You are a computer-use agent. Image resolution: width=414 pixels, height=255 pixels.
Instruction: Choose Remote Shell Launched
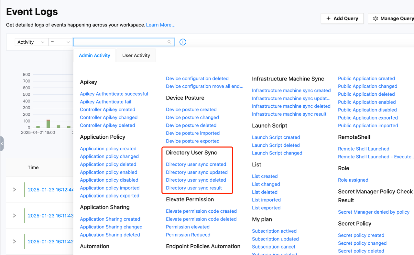coord(364,149)
